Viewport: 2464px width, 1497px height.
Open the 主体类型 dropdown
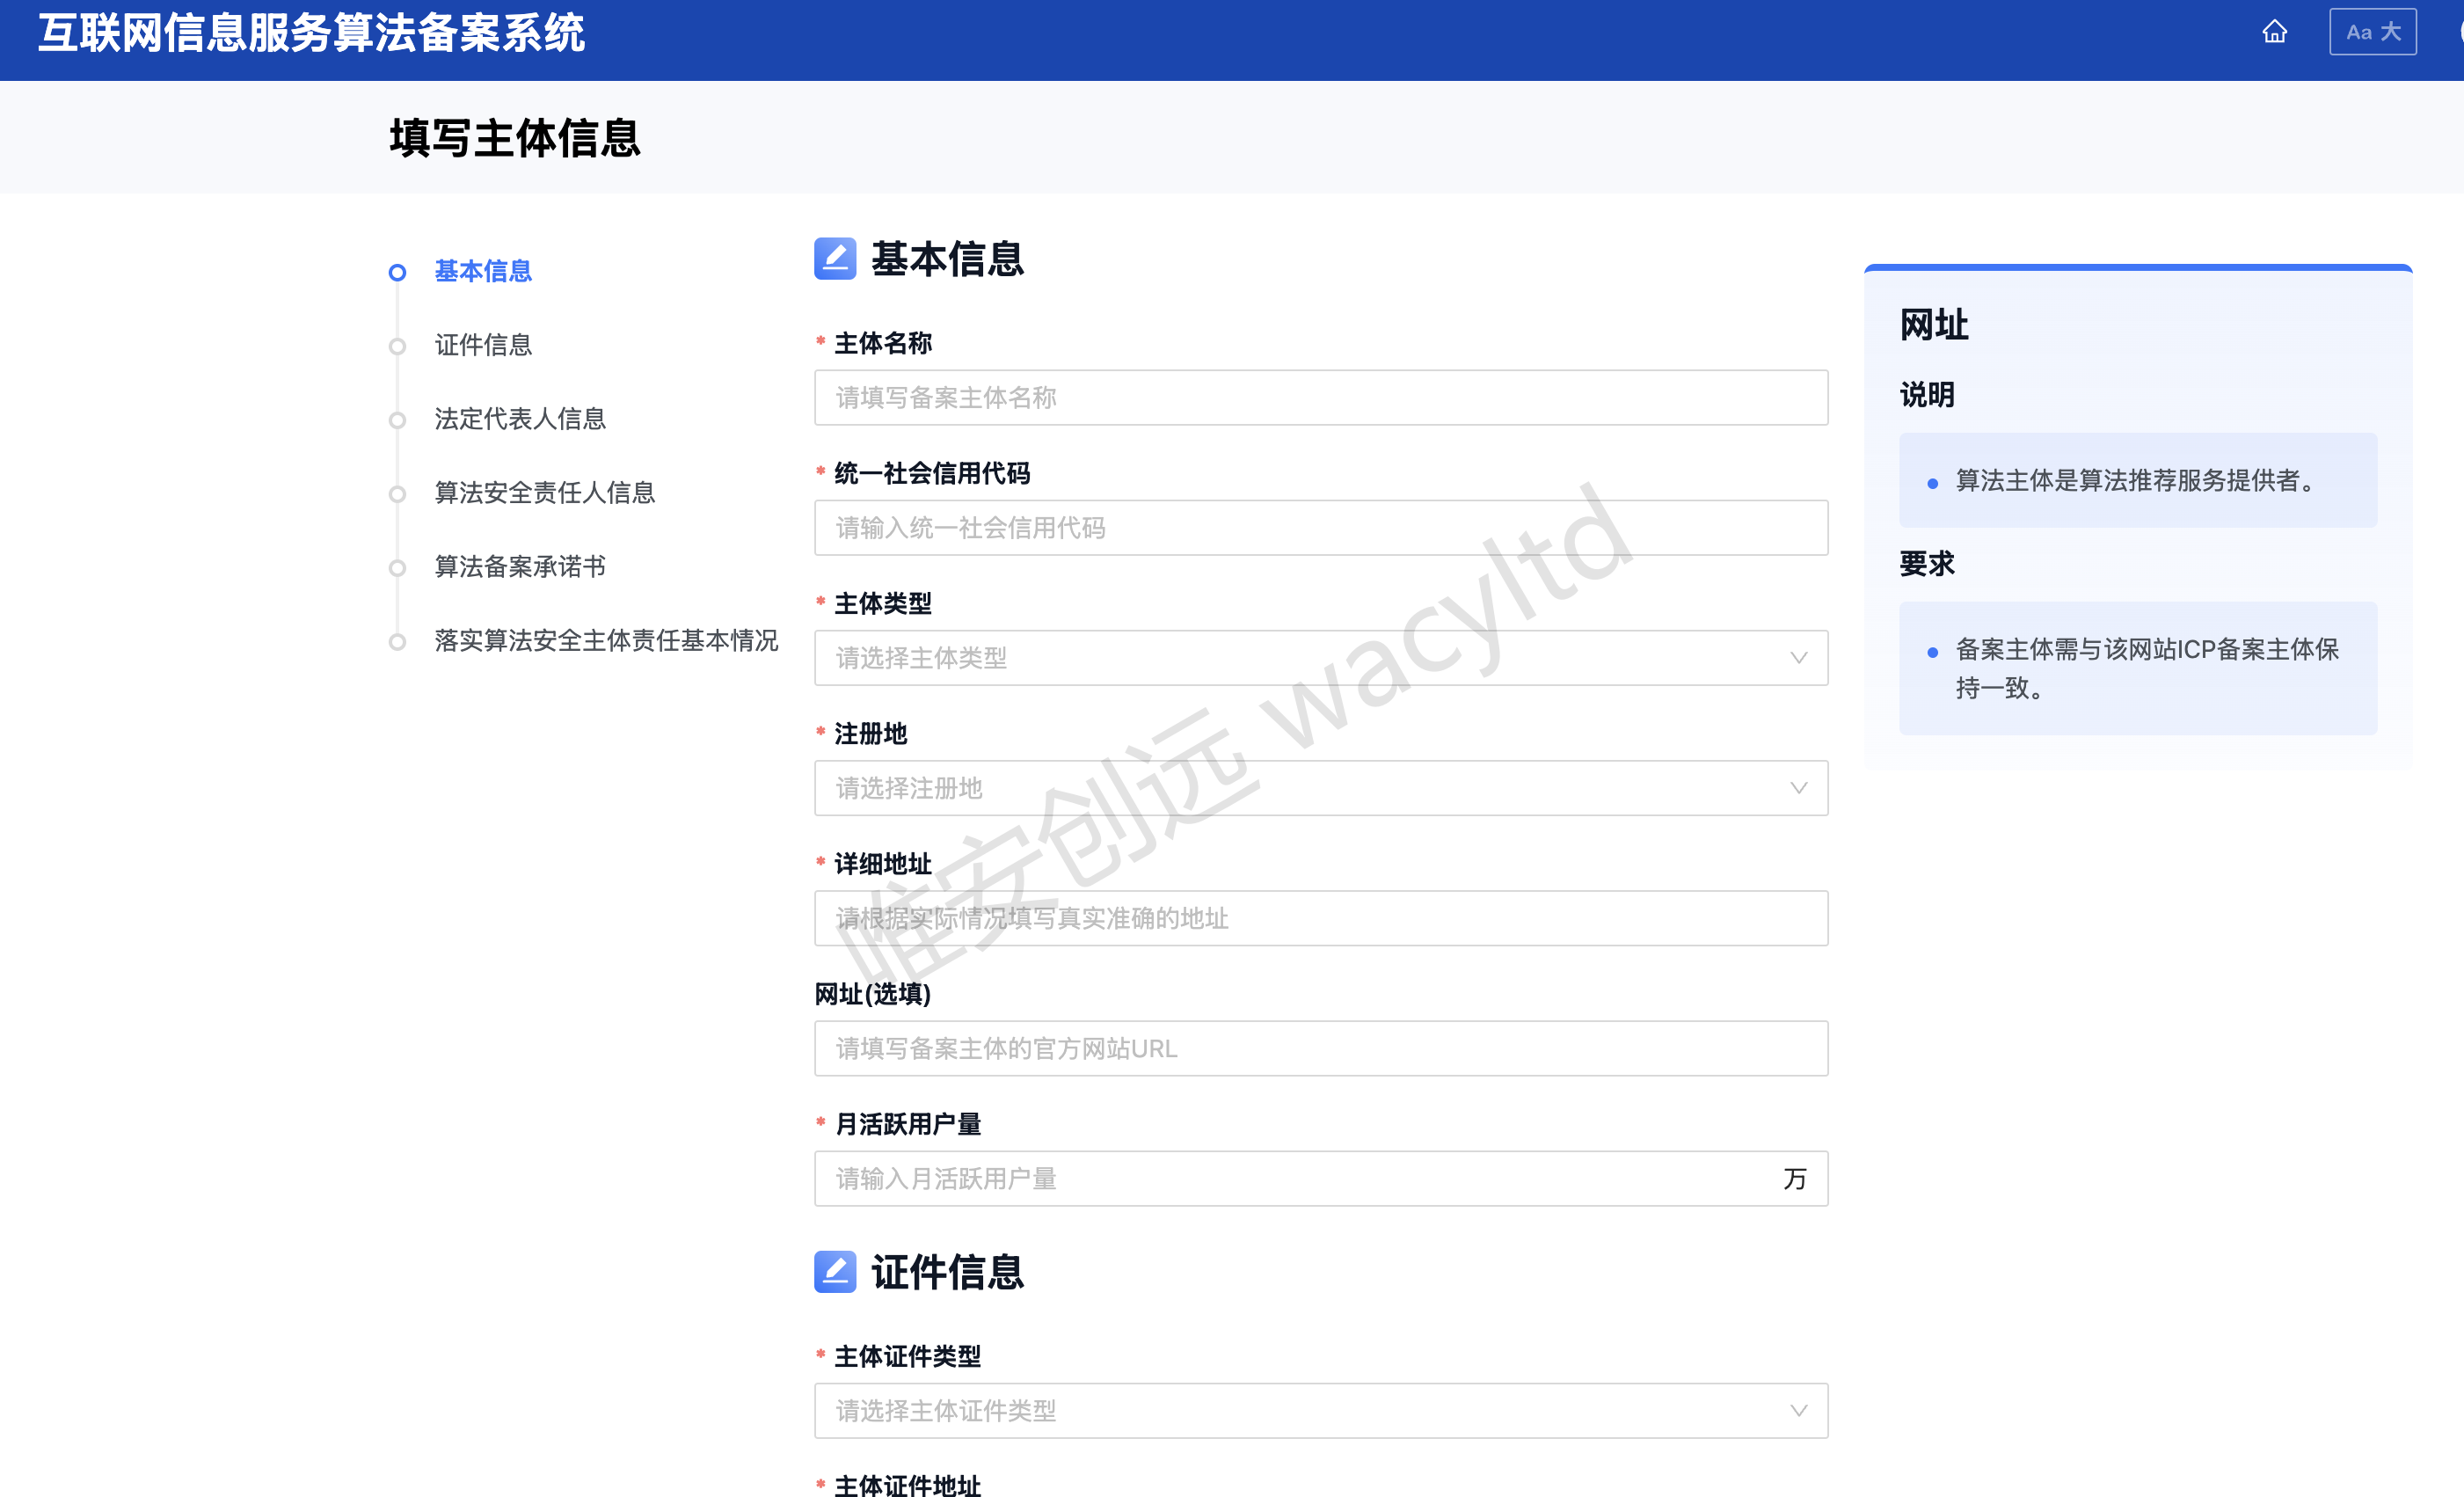point(1320,658)
